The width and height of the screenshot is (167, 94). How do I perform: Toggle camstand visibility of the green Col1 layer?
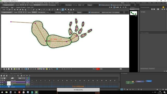pyautogui.click(x=3, y=85)
